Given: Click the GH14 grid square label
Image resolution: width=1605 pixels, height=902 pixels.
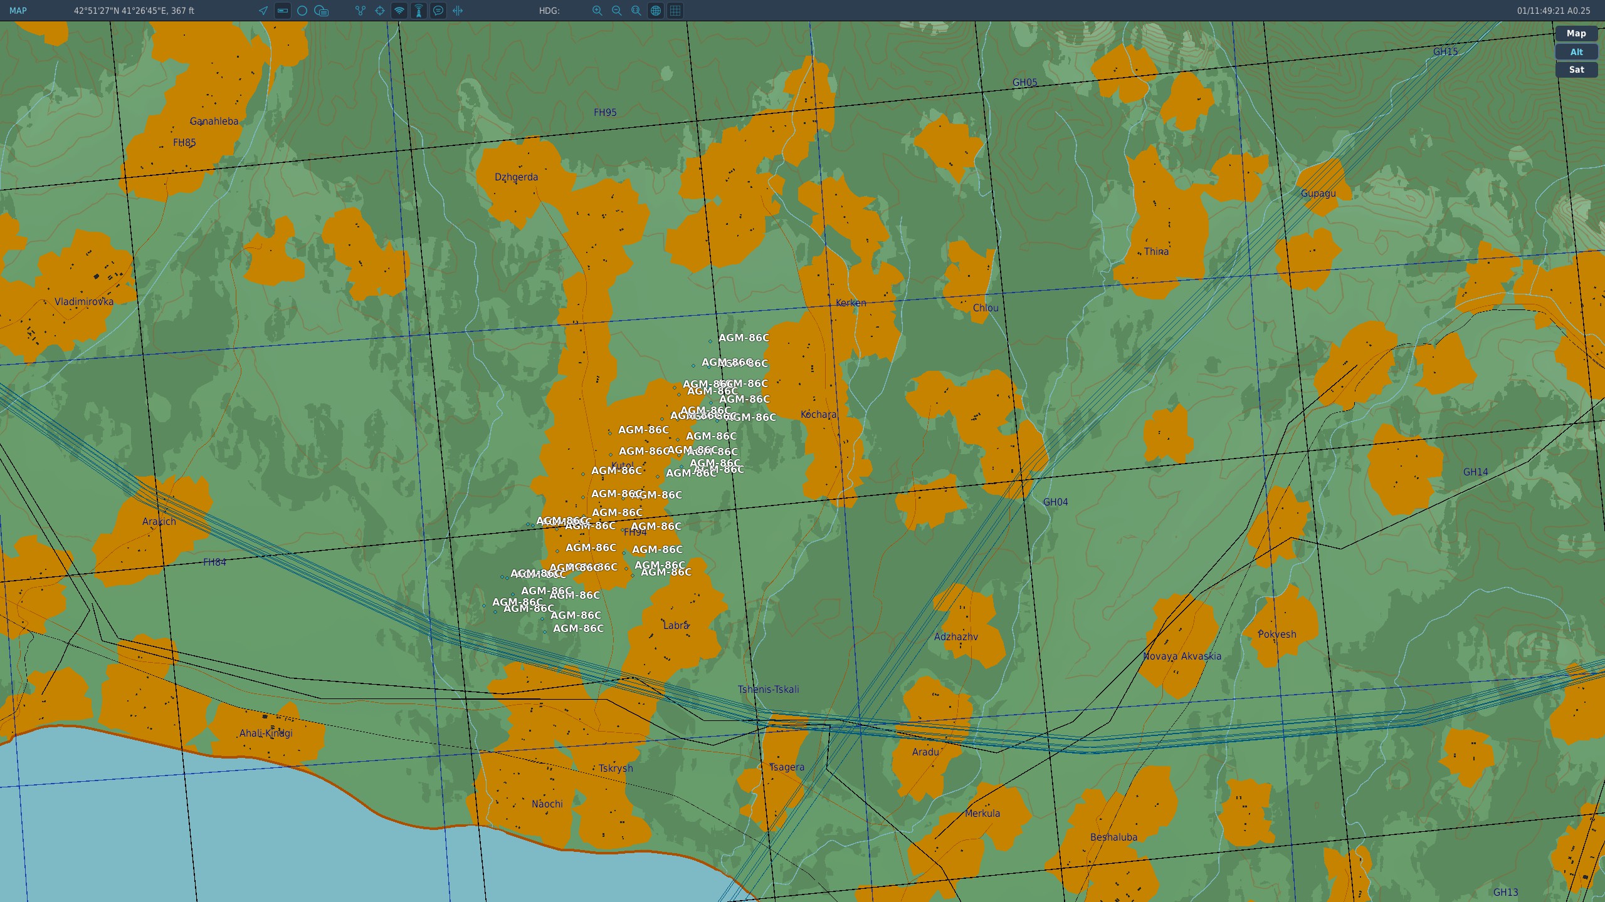Looking at the screenshot, I should point(1475,472).
